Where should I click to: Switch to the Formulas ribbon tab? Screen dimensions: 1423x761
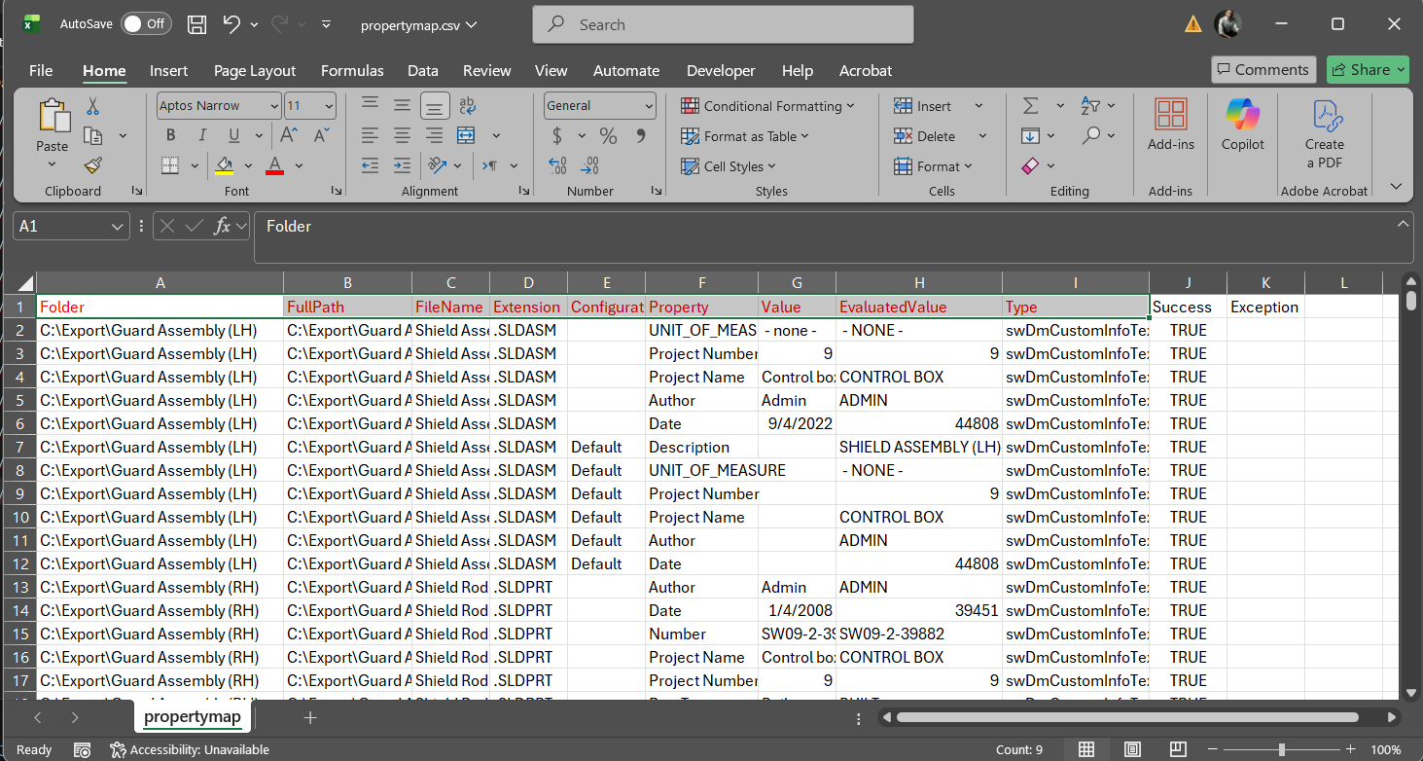tap(352, 70)
